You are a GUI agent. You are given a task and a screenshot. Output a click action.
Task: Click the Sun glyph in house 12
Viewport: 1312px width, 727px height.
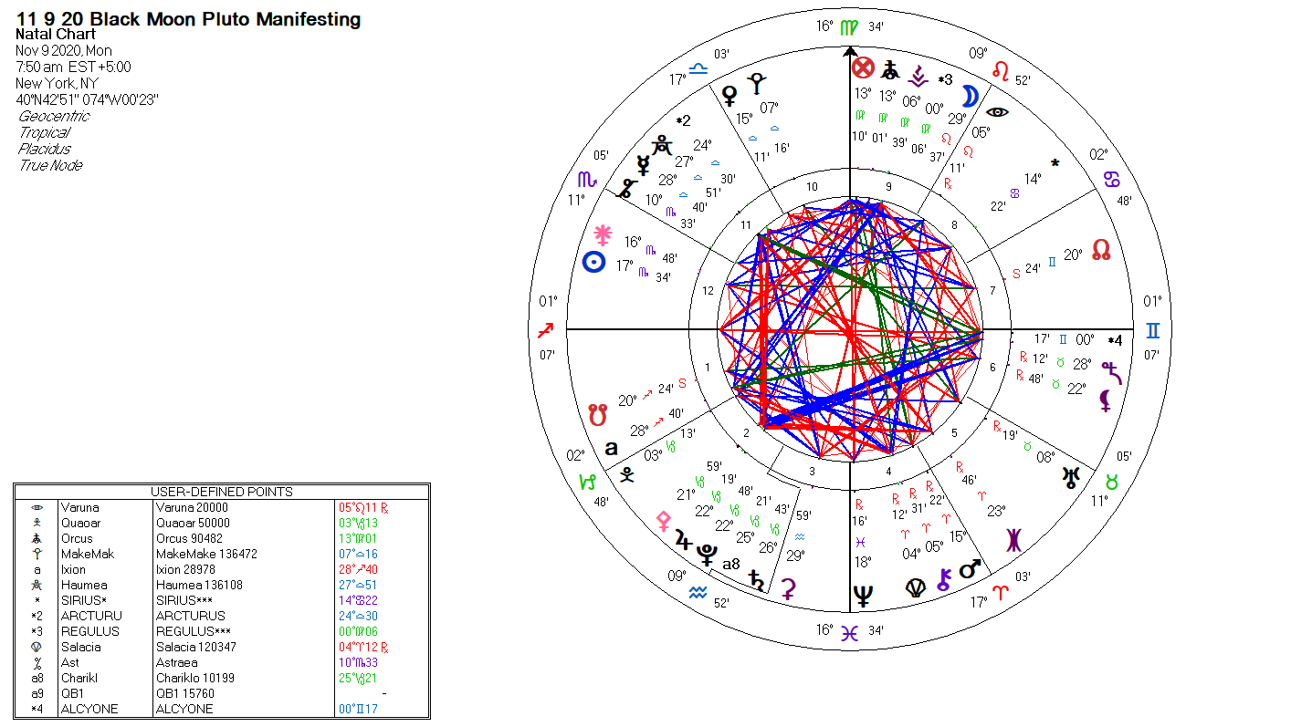(594, 263)
